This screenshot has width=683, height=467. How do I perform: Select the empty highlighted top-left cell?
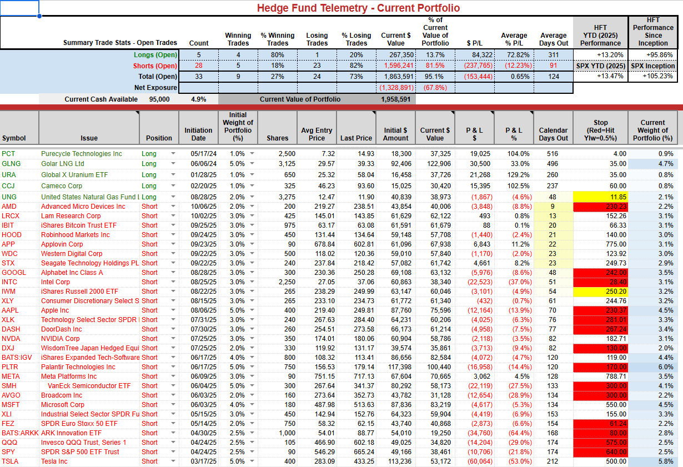19,8
